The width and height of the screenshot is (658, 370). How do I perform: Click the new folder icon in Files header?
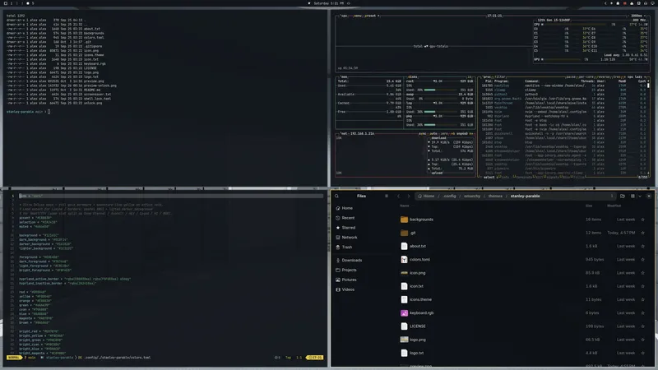click(623, 196)
